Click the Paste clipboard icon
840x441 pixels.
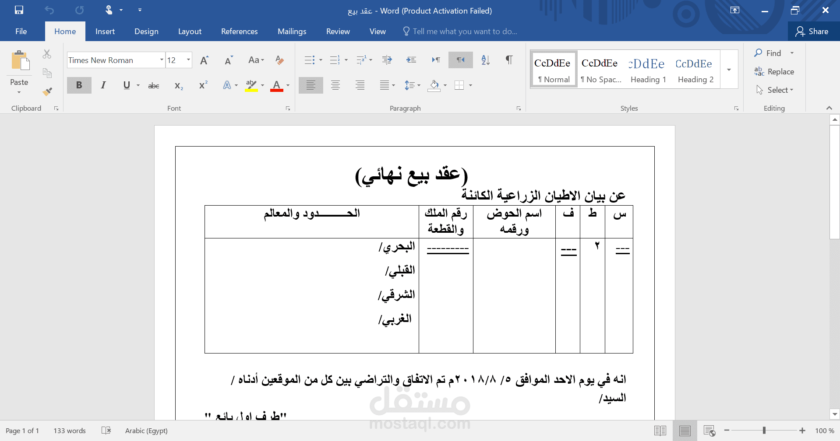point(20,61)
